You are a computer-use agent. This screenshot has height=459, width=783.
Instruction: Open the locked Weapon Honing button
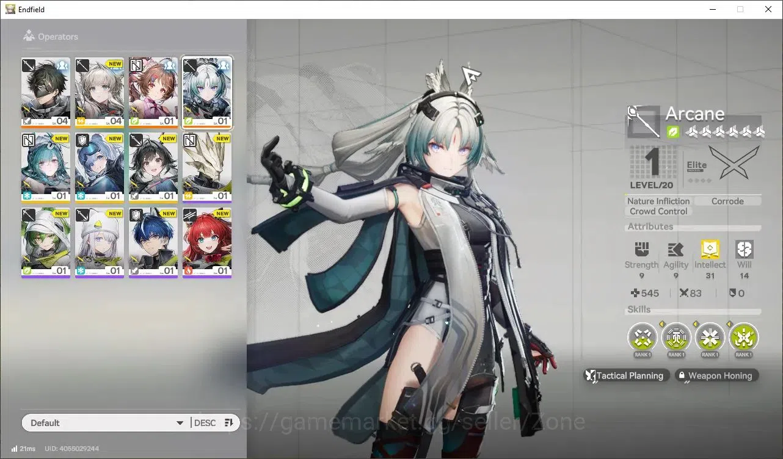(x=716, y=376)
